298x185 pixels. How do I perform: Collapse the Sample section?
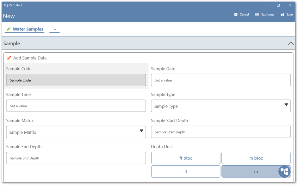[291, 43]
